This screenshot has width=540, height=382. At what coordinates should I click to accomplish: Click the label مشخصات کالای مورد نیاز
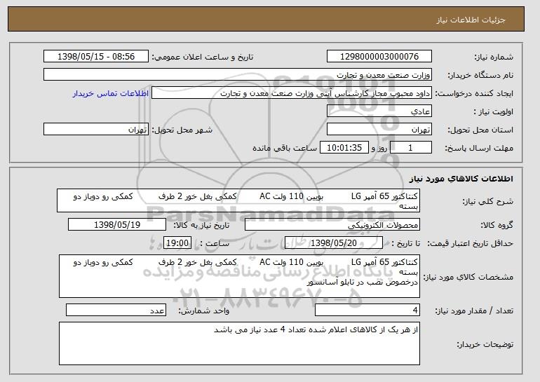[x=468, y=277]
